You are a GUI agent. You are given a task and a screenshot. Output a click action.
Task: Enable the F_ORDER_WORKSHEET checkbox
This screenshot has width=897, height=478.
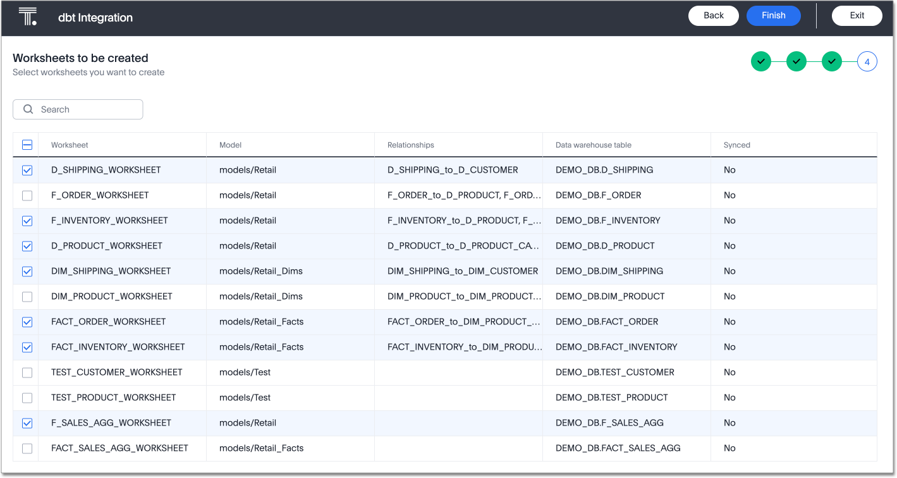[26, 195]
